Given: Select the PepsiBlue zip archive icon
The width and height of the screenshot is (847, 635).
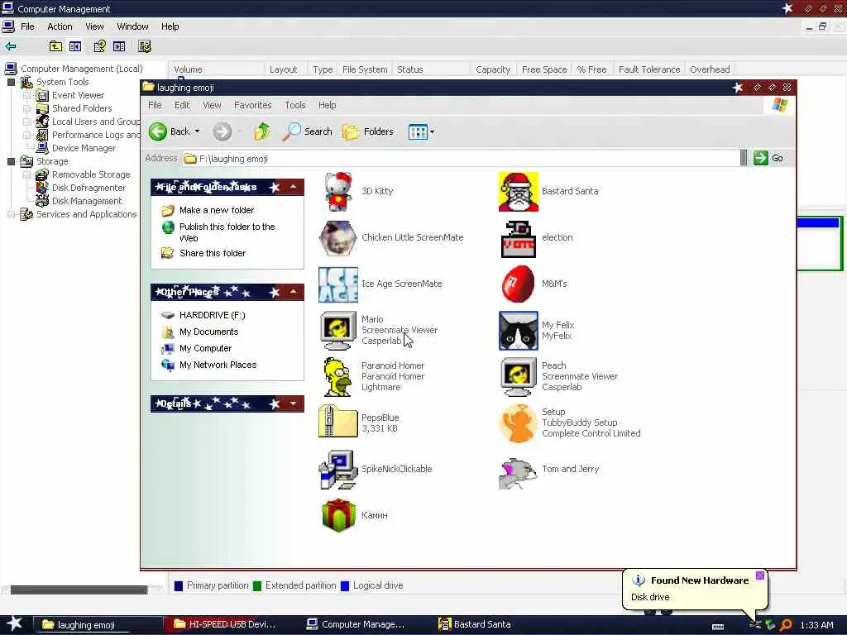Looking at the screenshot, I should 337,423.
